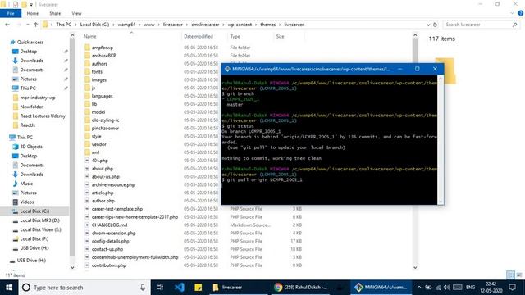Select Videos in navigation pane
The image size is (525, 295).
[27, 202]
